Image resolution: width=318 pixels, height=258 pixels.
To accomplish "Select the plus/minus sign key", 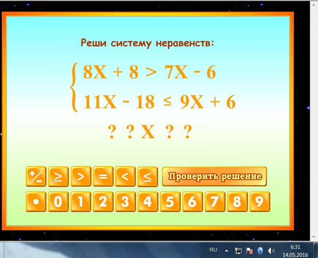I will pyautogui.click(x=35, y=176).
